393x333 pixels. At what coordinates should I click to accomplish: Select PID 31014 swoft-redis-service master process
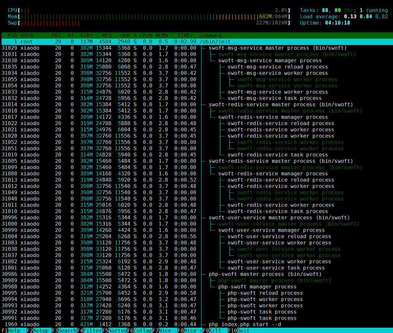[x=197, y=104]
